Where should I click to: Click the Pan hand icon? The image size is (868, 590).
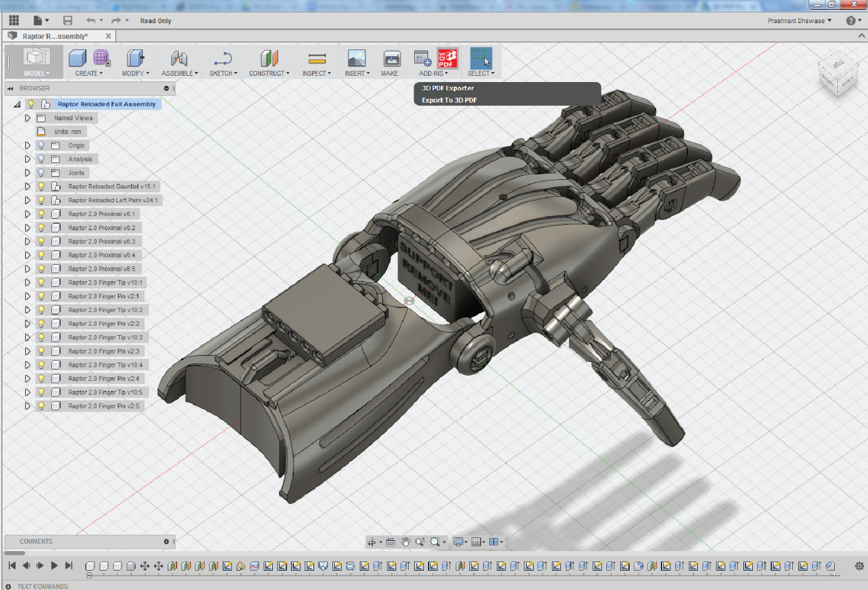pos(406,542)
